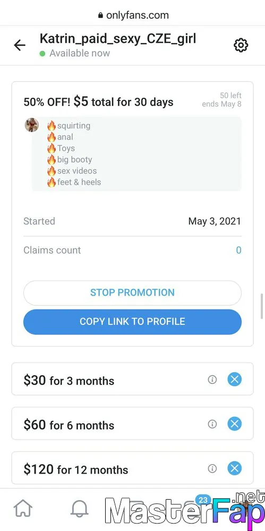Tap the lock icon beside onlyfans.com

[x=100, y=15]
